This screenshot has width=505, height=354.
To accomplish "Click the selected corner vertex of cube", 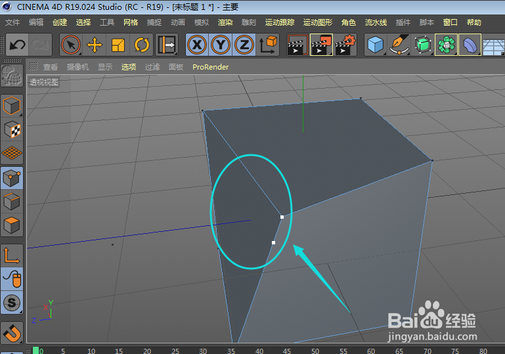I will [282, 217].
